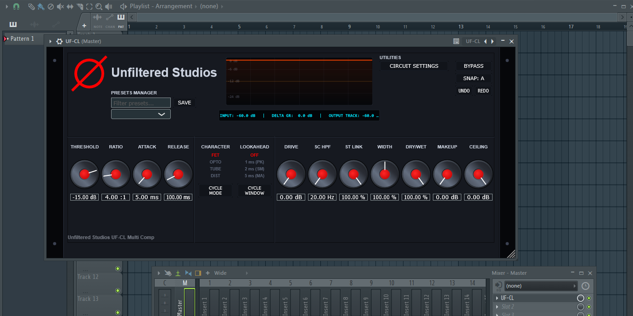This screenshot has width=633, height=316.
Task: Open the mixer (none) preset dropdown
Action: click(541, 286)
